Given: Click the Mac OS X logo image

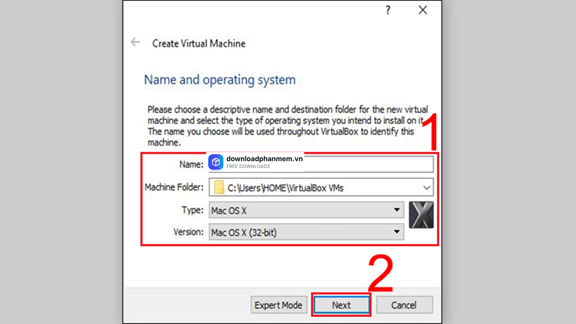Looking at the screenshot, I should [x=421, y=215].
